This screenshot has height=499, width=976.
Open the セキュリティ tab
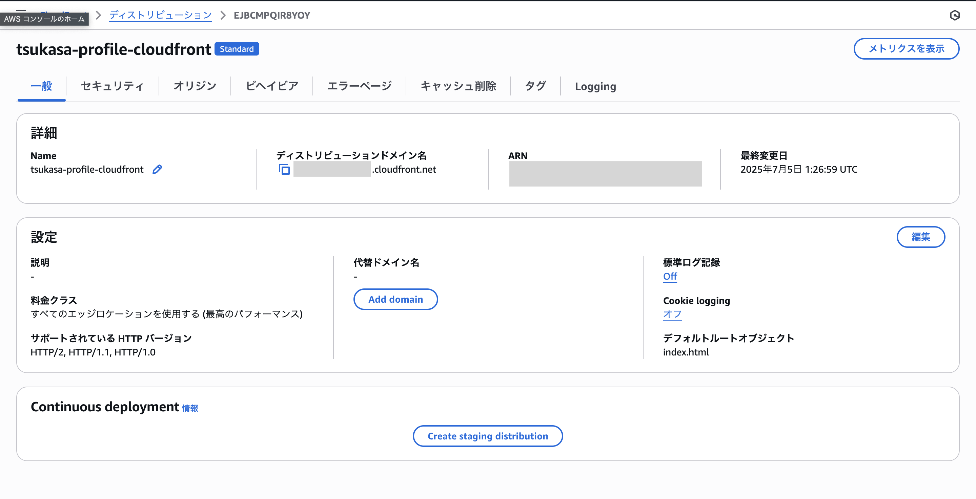[x=112, y=86]
